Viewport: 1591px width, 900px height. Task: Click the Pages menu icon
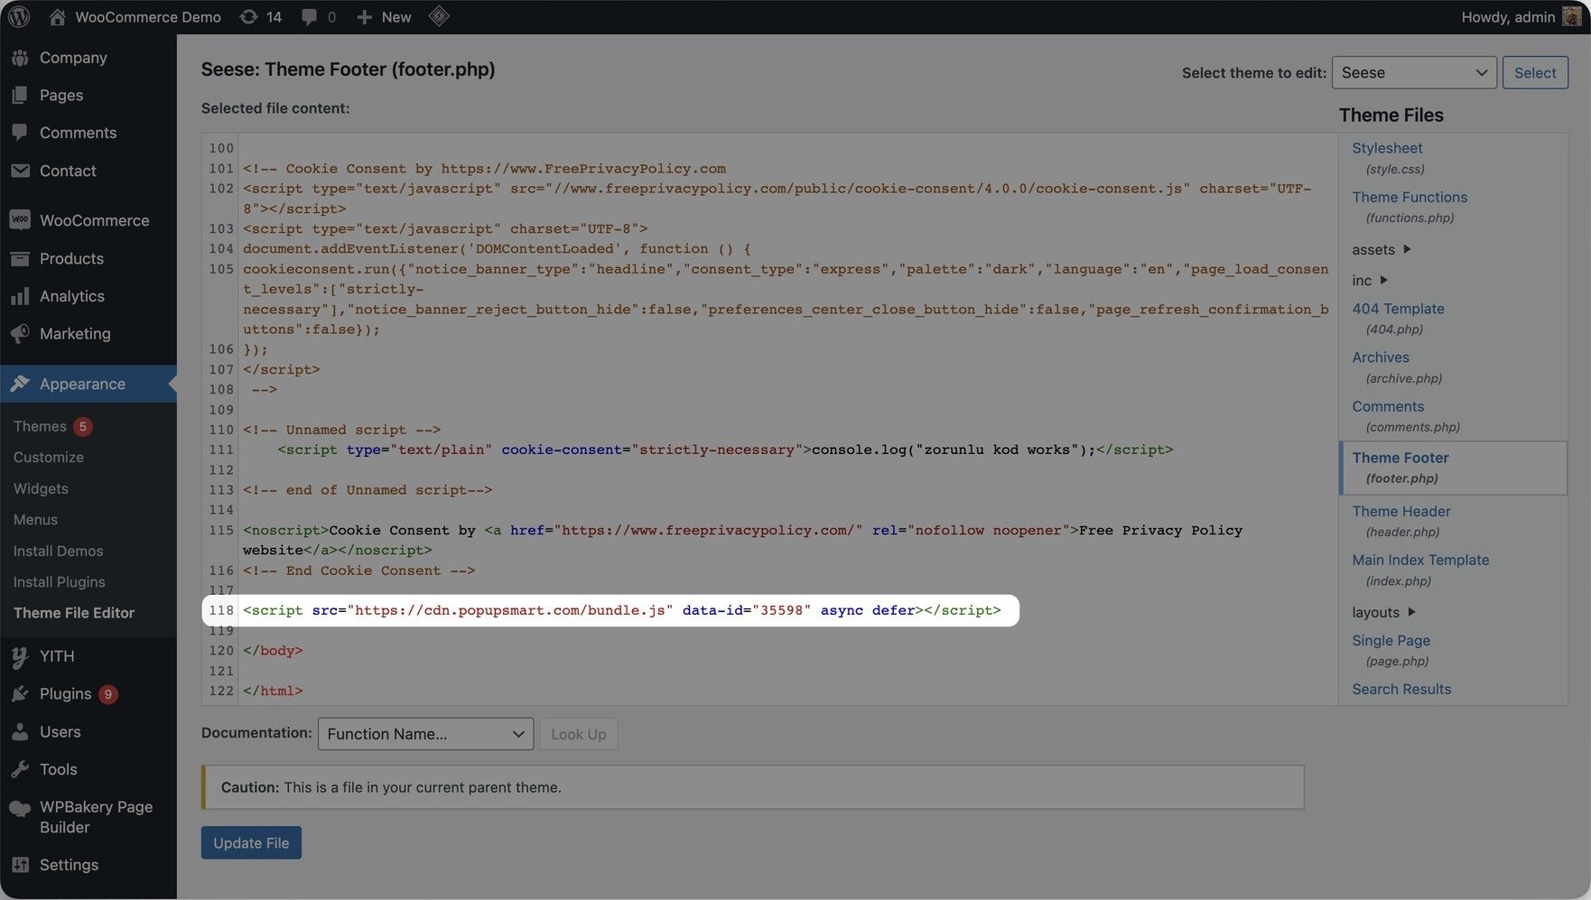point(20,95)
